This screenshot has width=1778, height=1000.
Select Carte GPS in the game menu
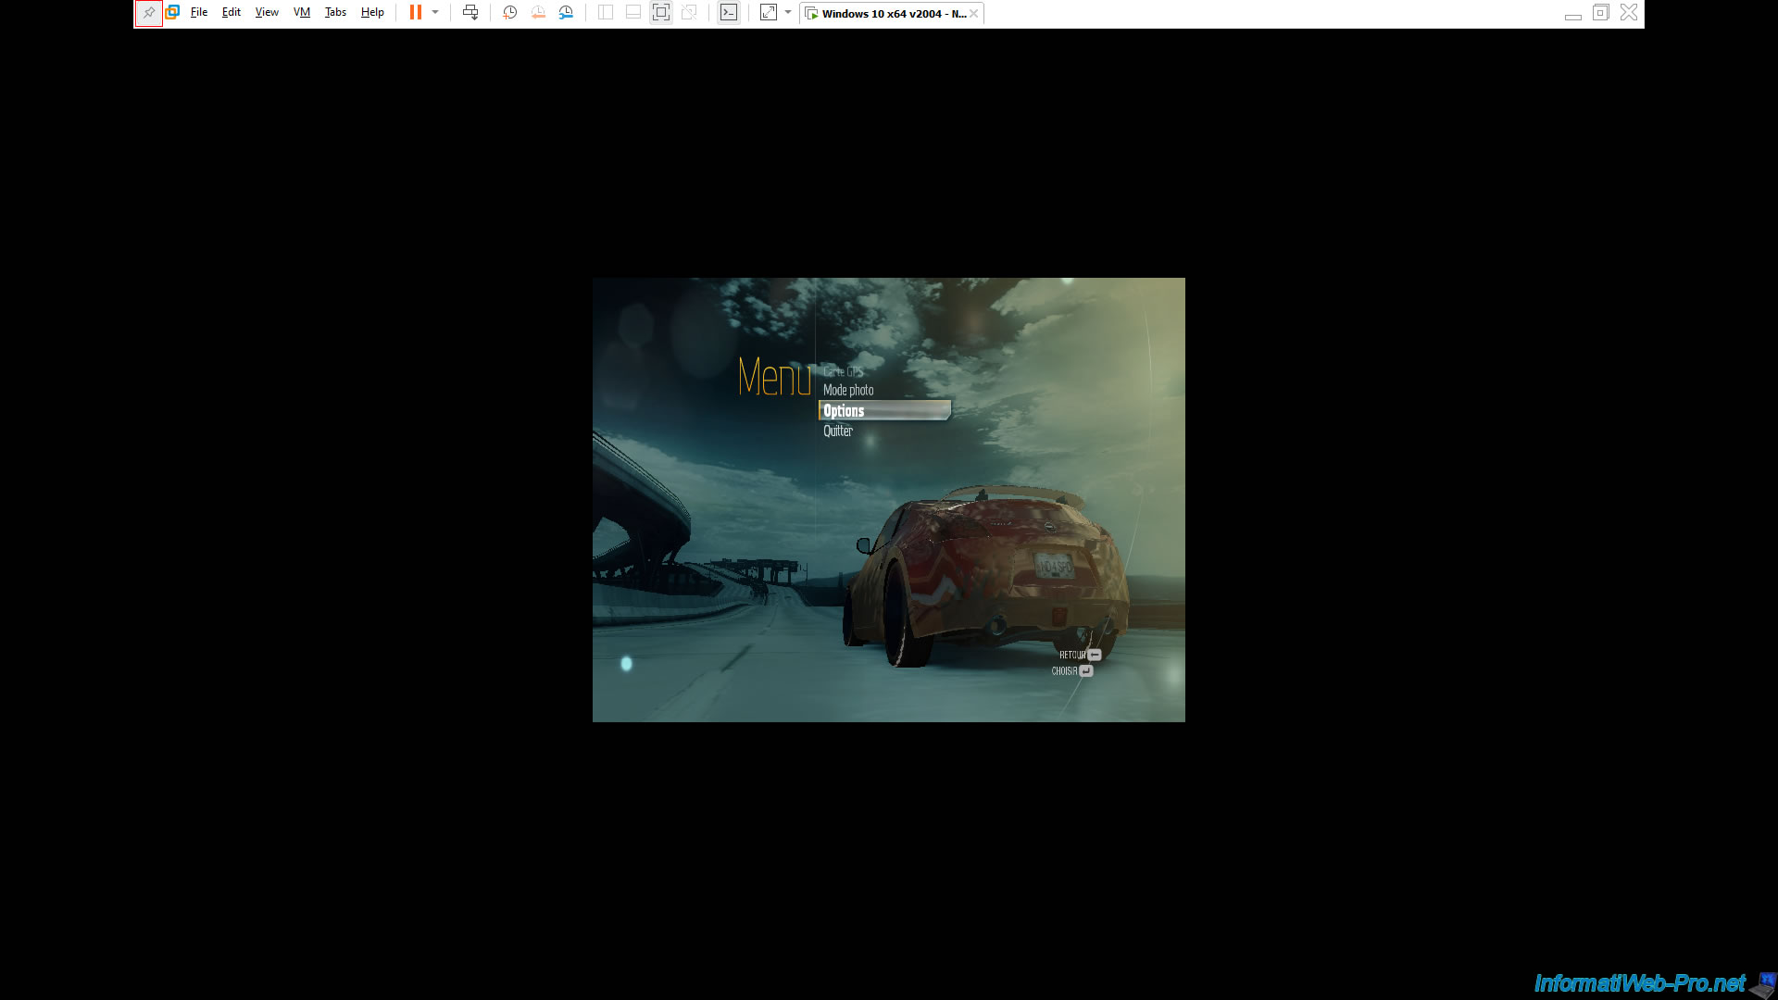pyautogui.click(x=843, y=372)
